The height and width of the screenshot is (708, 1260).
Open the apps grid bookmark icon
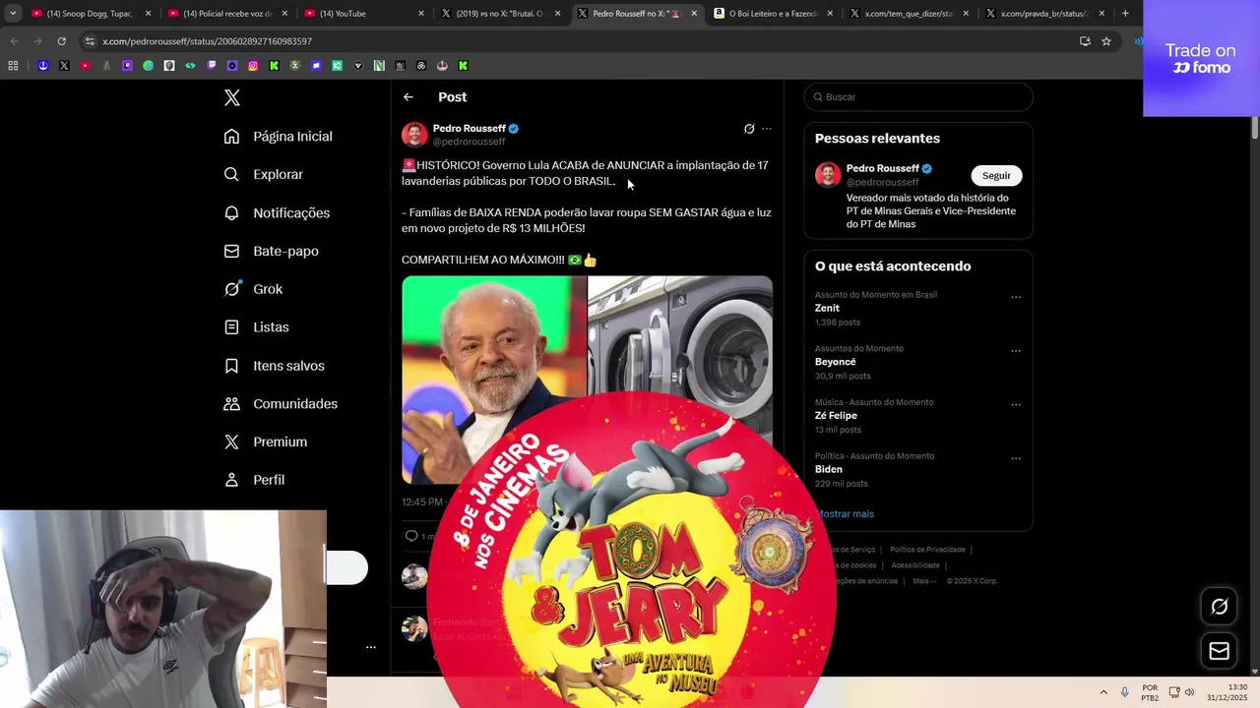[x=13, y=66]
